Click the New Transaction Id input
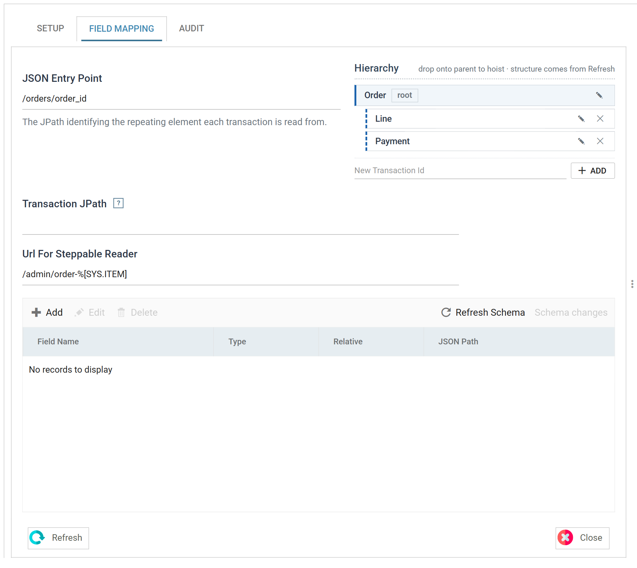This screenshot has height=568, width=637. pyautogui.click(x=460, y=170)
